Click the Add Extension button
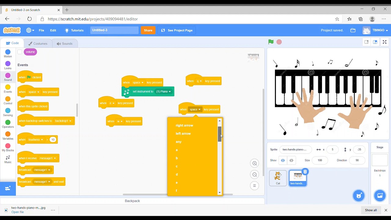 click(8, 188)
